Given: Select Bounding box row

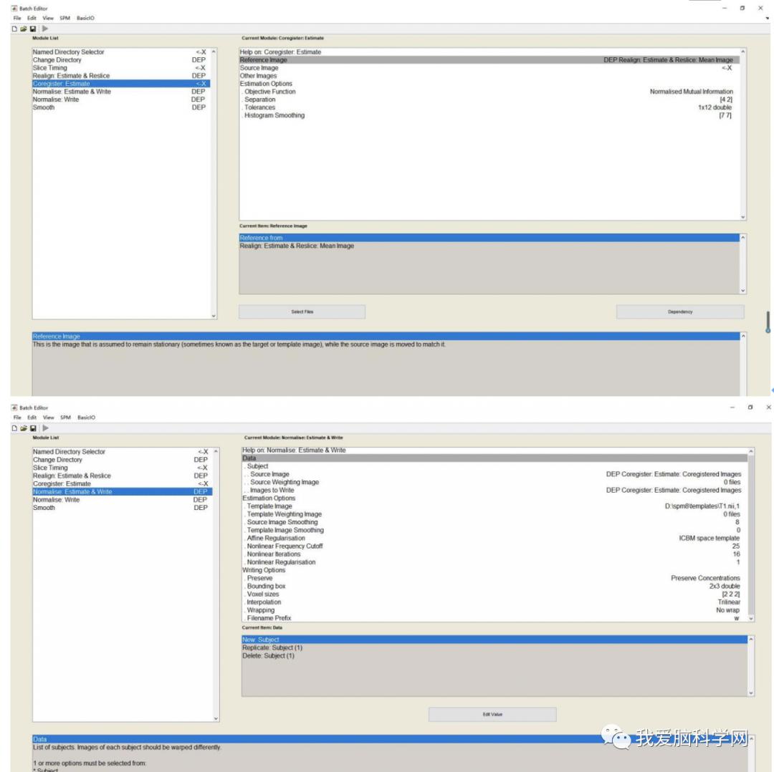Looking at the screenshot, I should tap(494, 586).
